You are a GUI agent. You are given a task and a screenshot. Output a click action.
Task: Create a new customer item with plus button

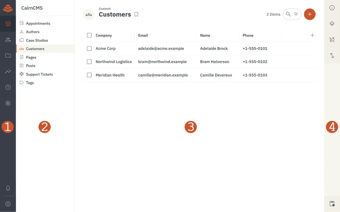310,14
